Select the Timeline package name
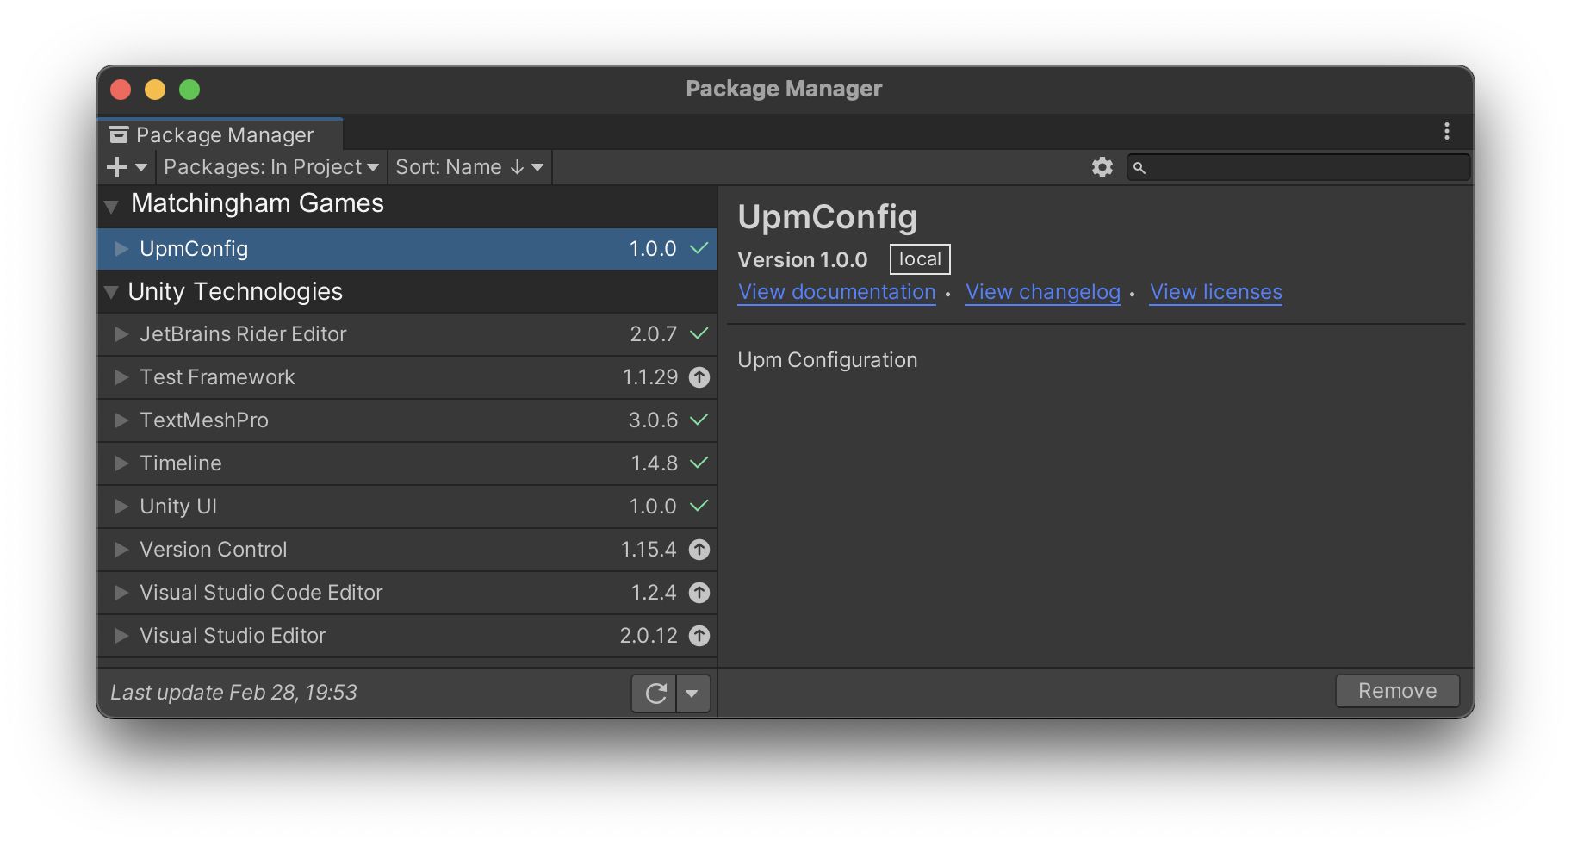The height and width of the screenshot is (846, 1571). [181, 463]
